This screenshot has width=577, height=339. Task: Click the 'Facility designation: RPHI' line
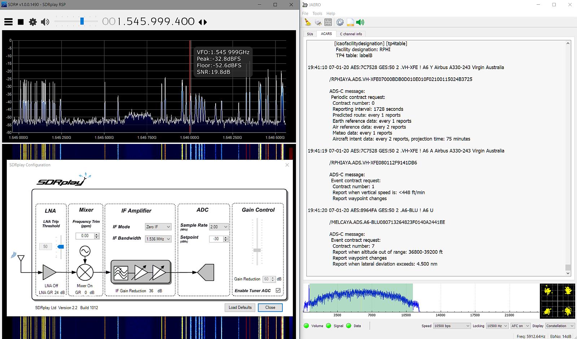[363, 49]
